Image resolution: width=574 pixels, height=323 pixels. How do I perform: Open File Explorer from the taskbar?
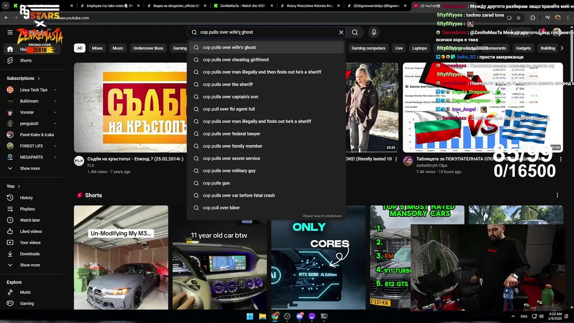click(262, 316)
